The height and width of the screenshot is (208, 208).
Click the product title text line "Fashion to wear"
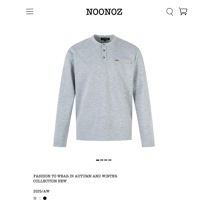tap(75, 176)
